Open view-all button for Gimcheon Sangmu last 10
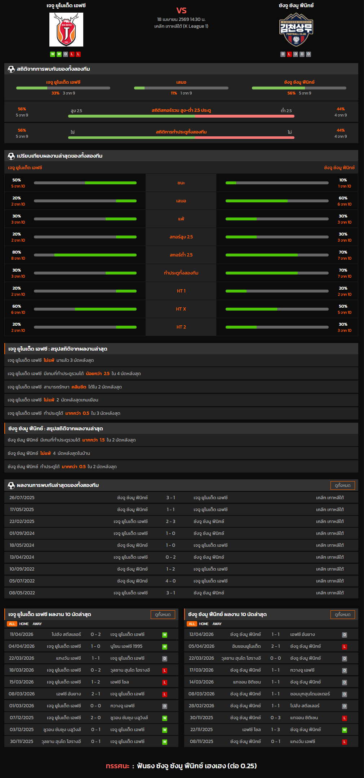Image resolution: width=364 pixels, height=778 pixels. click(342, 615)
